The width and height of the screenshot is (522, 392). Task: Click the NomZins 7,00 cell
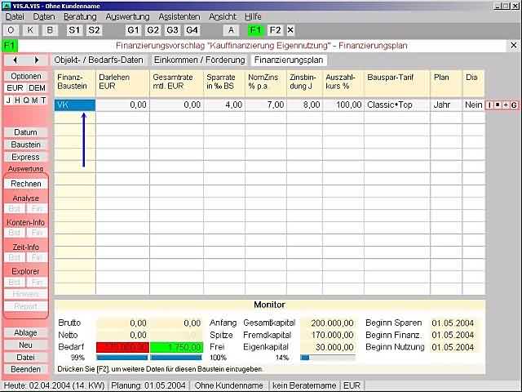(266, 105)
